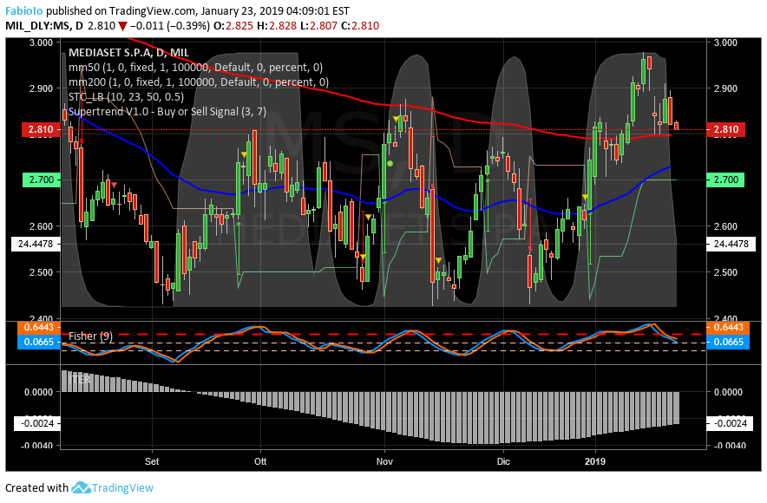The height and width of the screenshot is (503, 767).
Task: Click the left -0.0024 histogram label
Action: [x=36, y=423]
